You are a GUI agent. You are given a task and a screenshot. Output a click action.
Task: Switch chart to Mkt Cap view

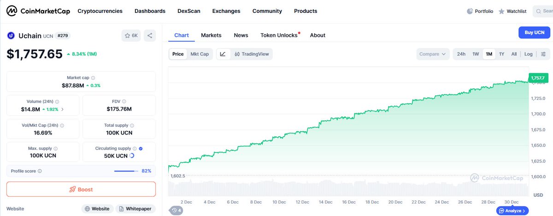point(200,54)
